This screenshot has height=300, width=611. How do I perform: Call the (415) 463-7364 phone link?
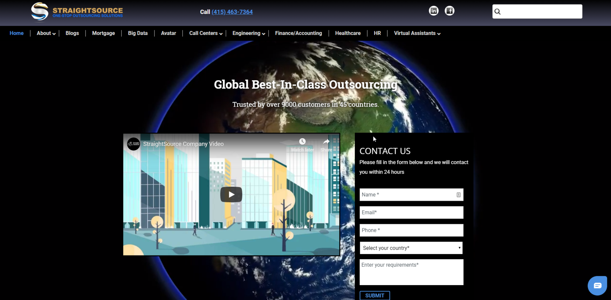(x=232, y=12)
